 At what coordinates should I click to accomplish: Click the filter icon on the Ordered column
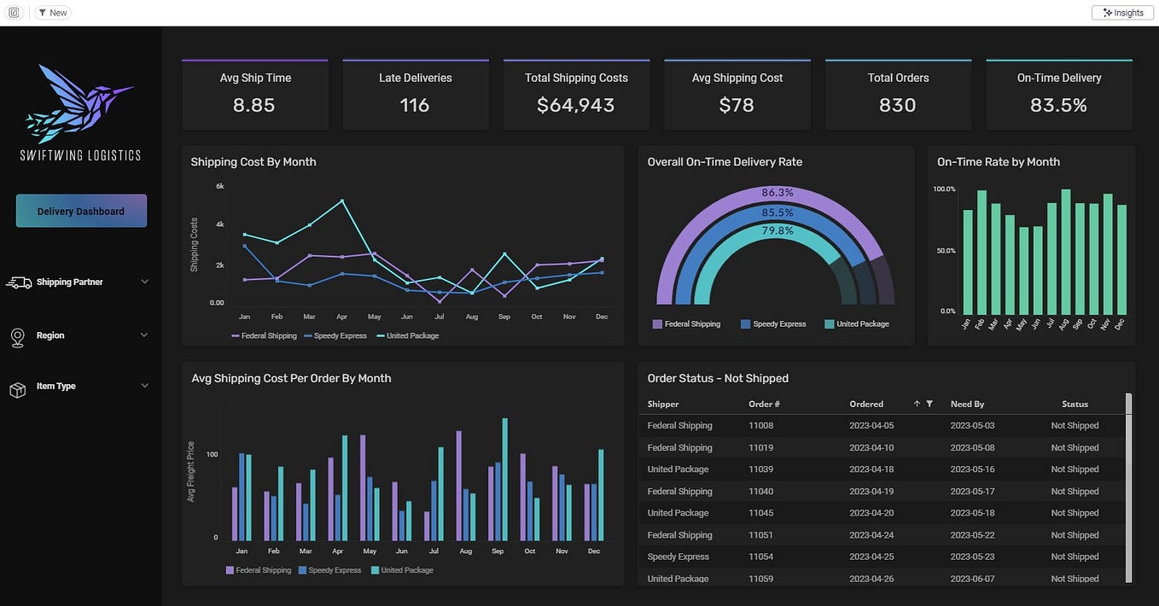[929, 403]
